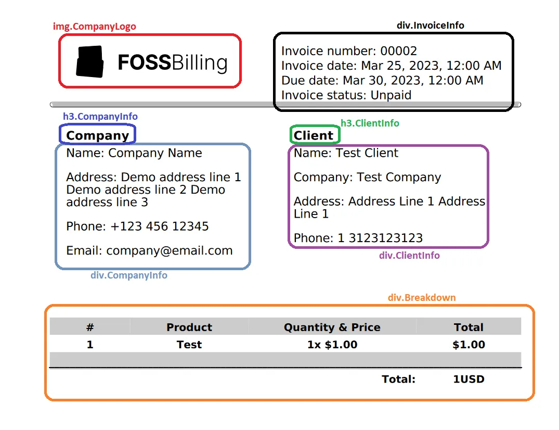The height and width of the screenshot is (430, 559).
Task: Click the img.CompanyLogo annotation label
Action: (95, 27)
